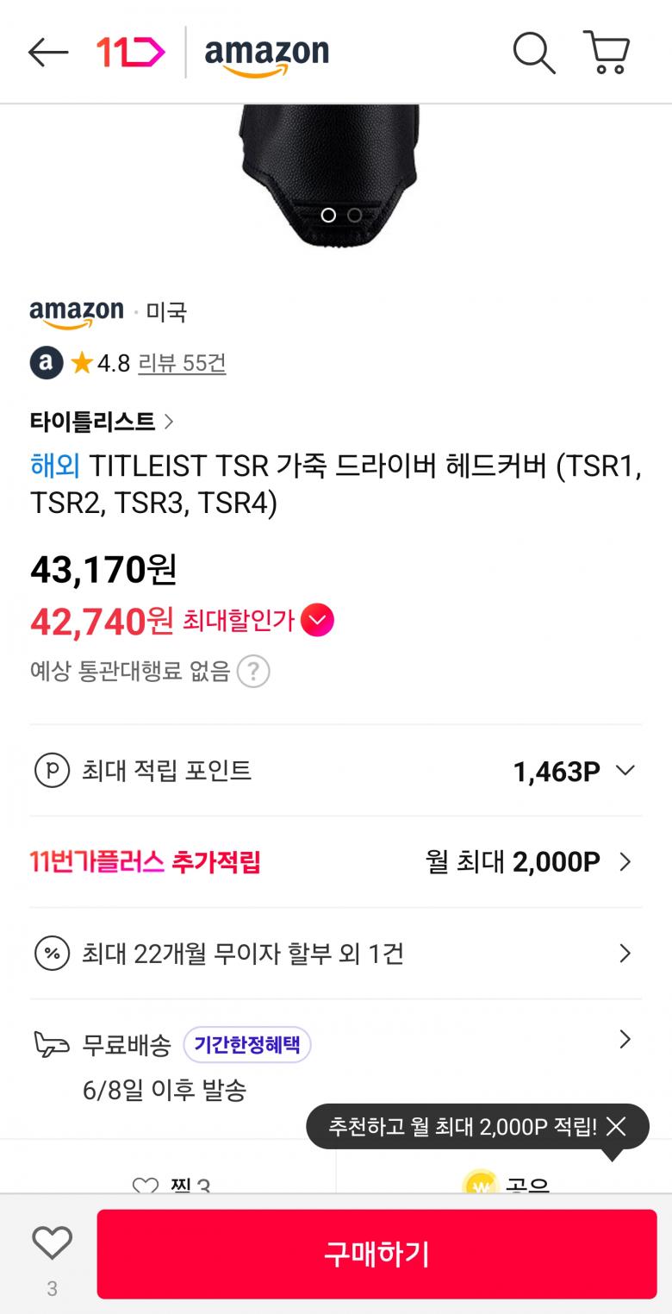
Task: Open the 리뷰 55건 reviews link
Action: pyautogui.click(x=182, y=363)
